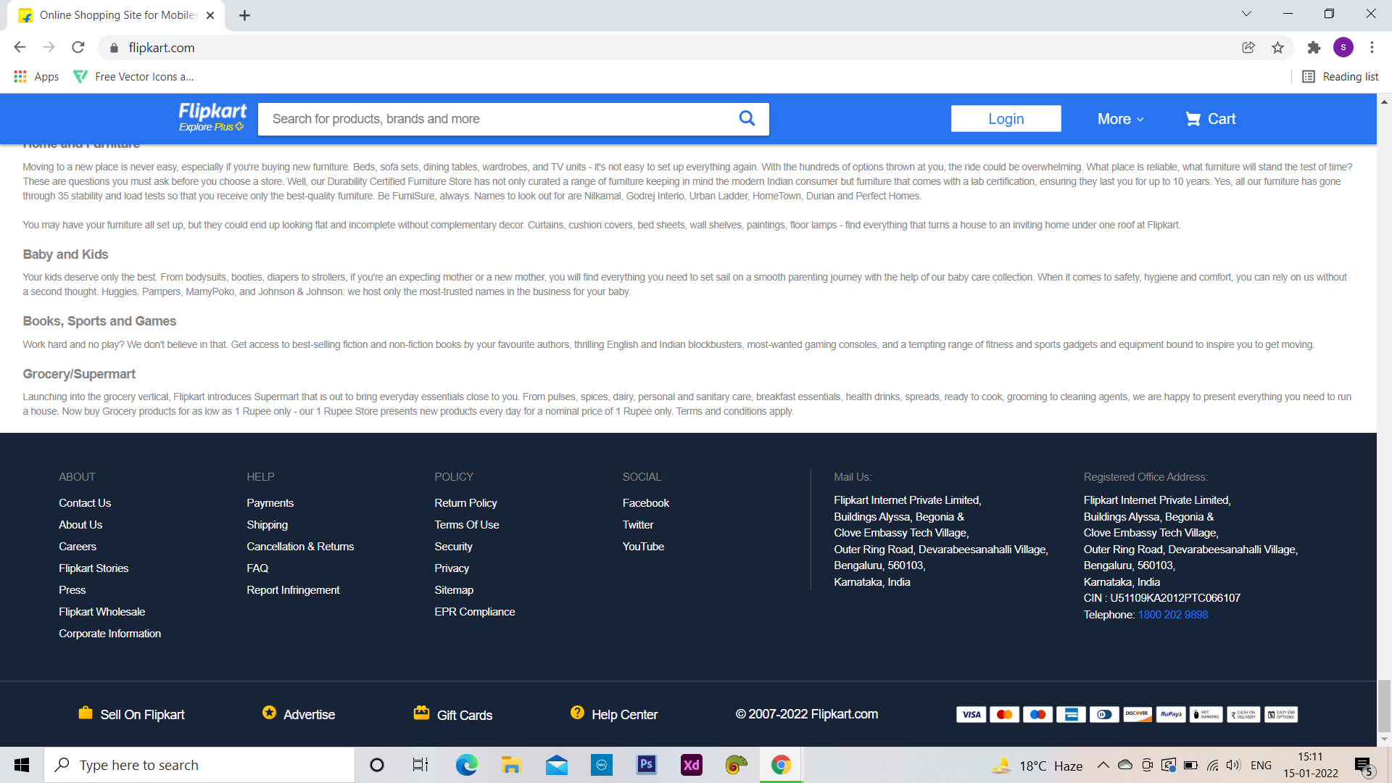The image size is (1392, 783).
Task: Open the Cancellation & Returns link
Action: click(x=300, y=547)
